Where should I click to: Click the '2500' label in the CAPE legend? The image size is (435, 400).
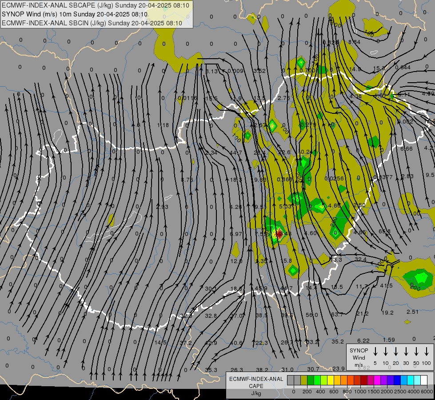(x=400, y=392)
